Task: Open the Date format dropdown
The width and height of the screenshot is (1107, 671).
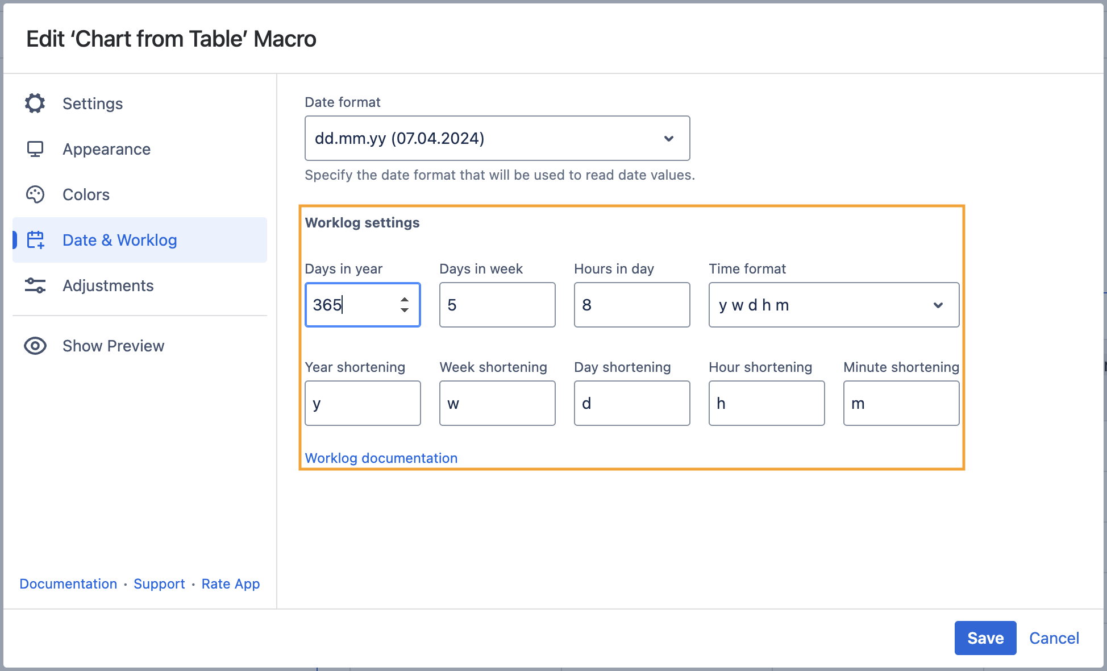Action: point(497,138)
